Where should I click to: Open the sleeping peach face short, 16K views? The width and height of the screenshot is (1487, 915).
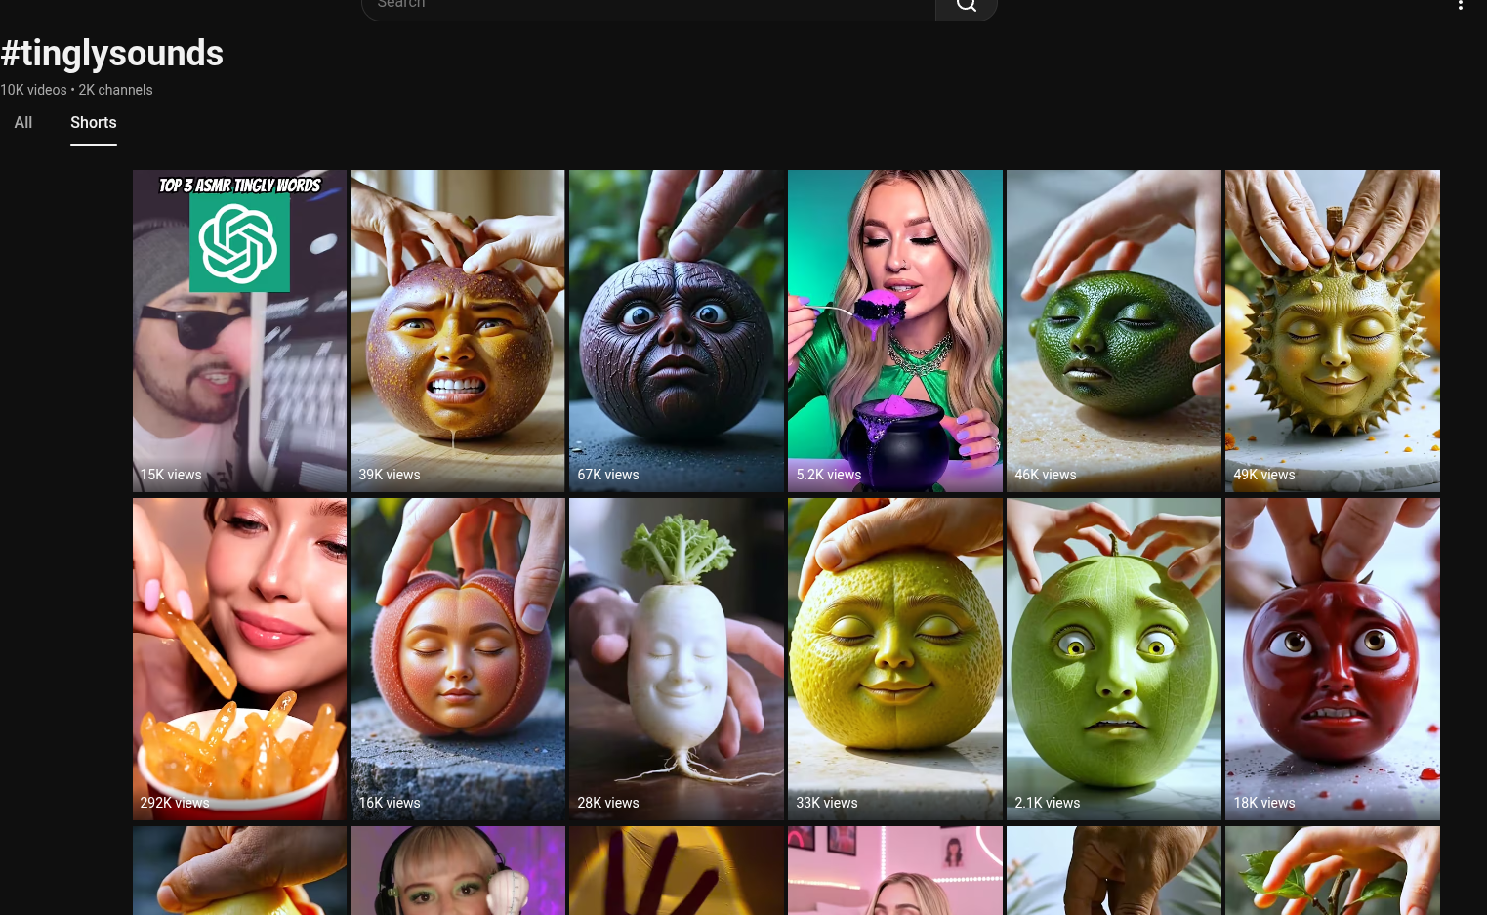tap(458, 659)
